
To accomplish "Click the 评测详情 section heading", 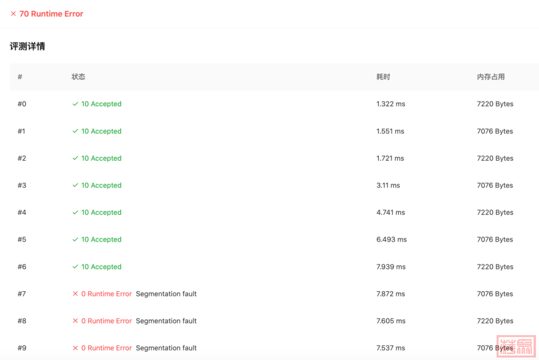I will [x=27, y=46].
